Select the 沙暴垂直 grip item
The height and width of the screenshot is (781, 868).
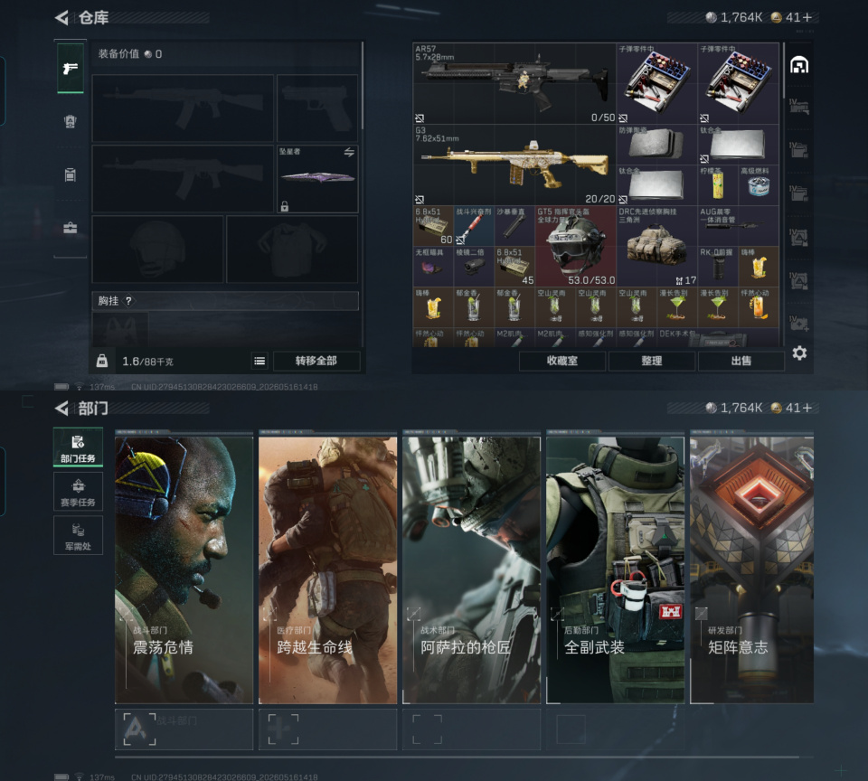pos(514,226)
